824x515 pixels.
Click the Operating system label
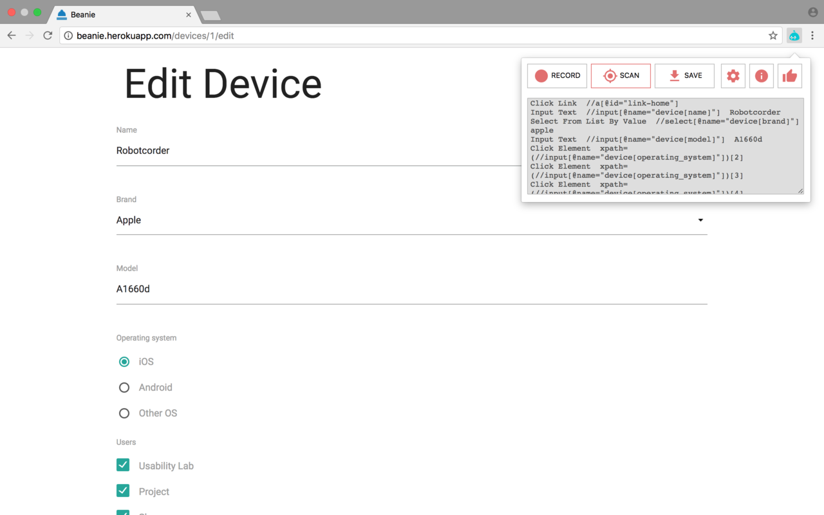coord(146,338)
